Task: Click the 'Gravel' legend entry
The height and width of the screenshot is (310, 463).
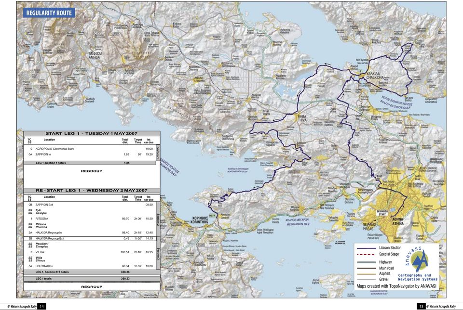Action: click(x=383, y=279)
